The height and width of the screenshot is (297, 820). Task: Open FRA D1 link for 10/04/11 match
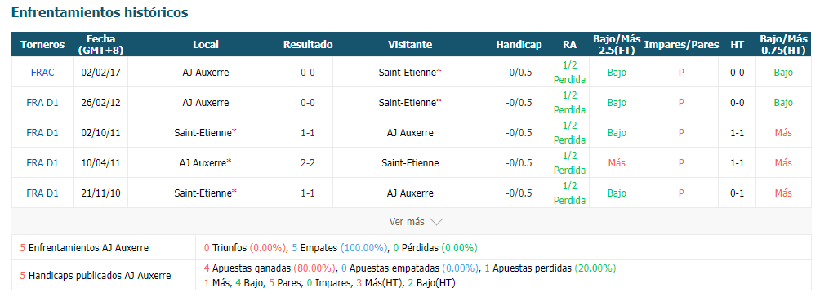point(42,163)
